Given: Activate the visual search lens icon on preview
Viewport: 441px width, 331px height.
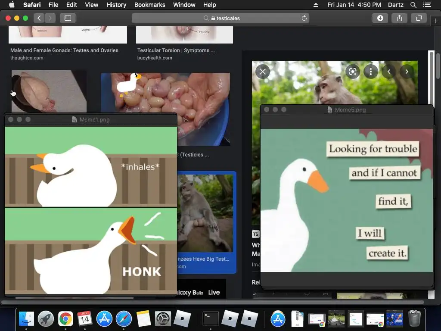Looking at the screenshot, I should tap(353, 72).
